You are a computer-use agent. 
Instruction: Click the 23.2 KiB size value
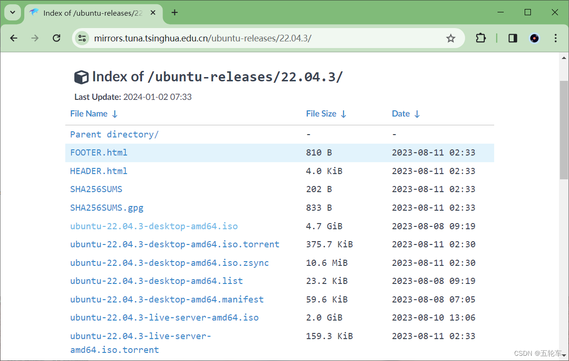pos(326,281)
